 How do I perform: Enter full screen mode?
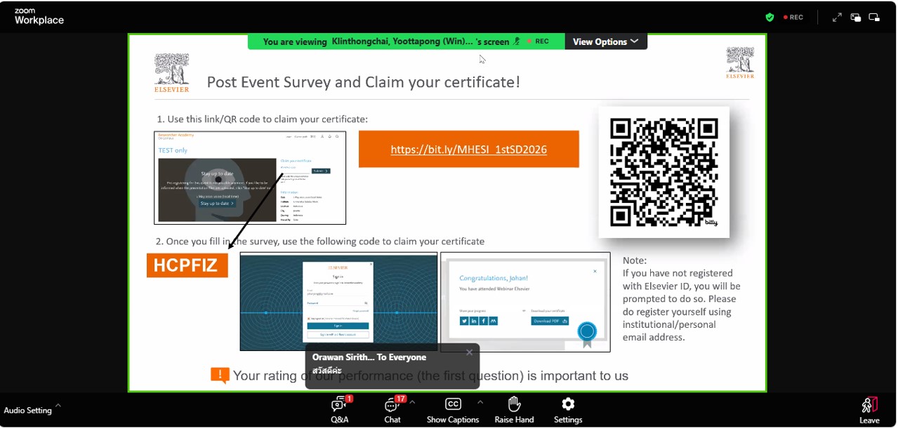[837, 18]
